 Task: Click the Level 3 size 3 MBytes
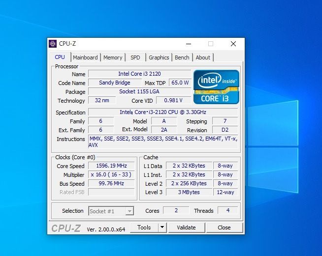pos(189,192)
